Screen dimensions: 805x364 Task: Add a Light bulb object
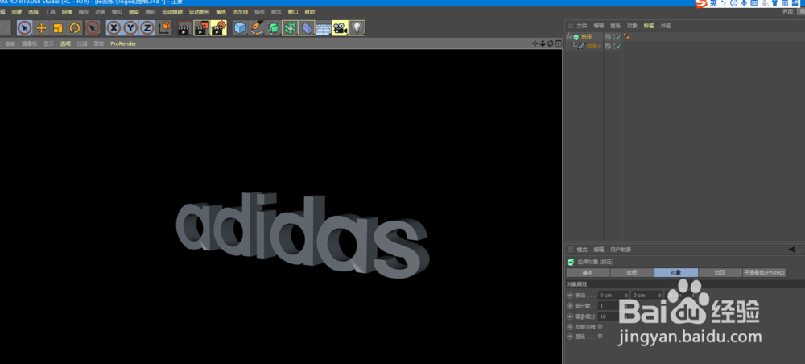[357, 28]
